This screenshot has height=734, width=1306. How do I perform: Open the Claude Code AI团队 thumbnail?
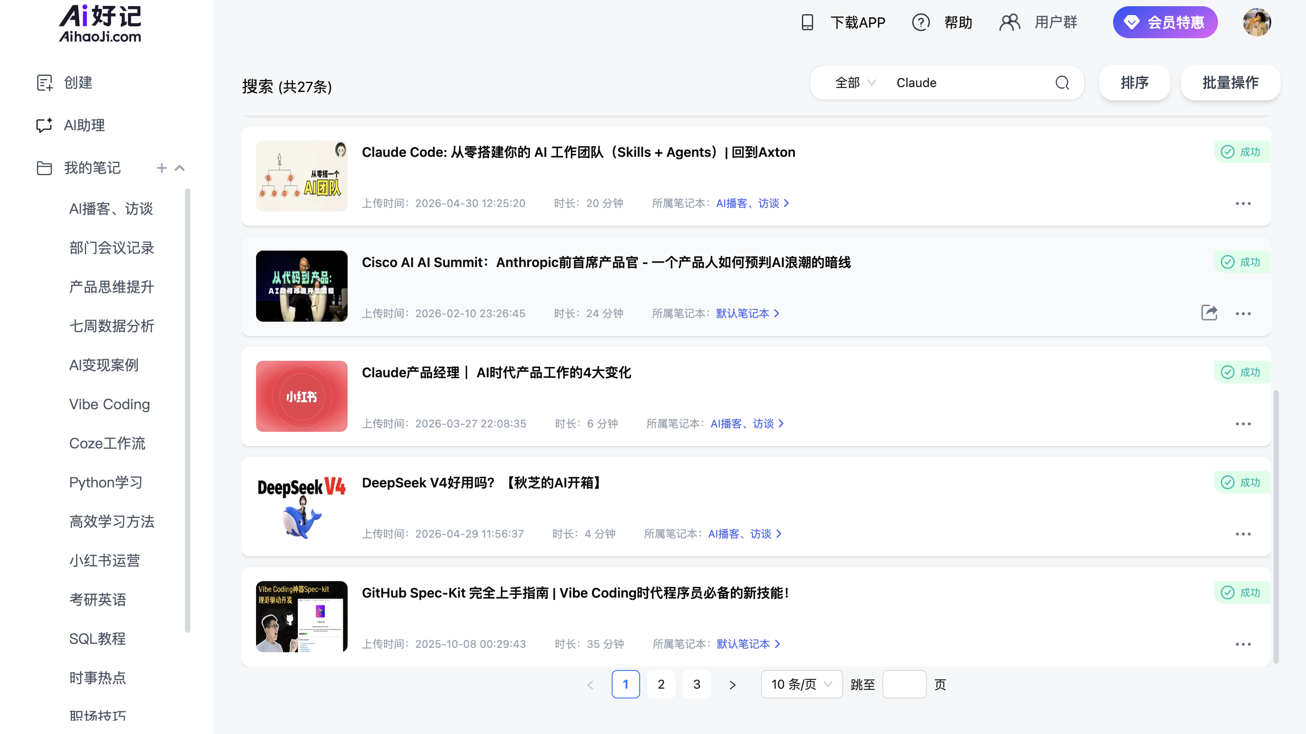[302, 176]
